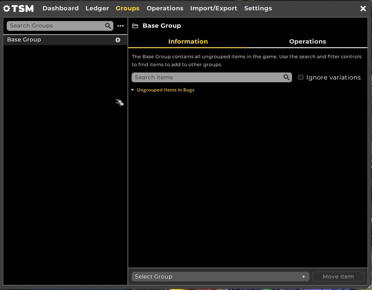The width and height of the screenshot is (372, 290).
Task: Open the Settings tab
Action: click(x=258, y=8)
